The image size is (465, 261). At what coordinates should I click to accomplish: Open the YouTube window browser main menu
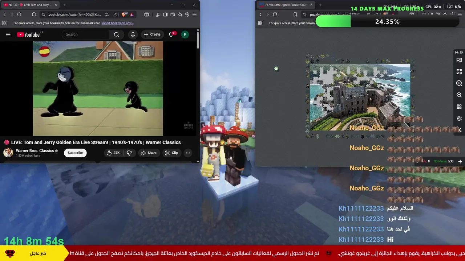coord(194,14)
